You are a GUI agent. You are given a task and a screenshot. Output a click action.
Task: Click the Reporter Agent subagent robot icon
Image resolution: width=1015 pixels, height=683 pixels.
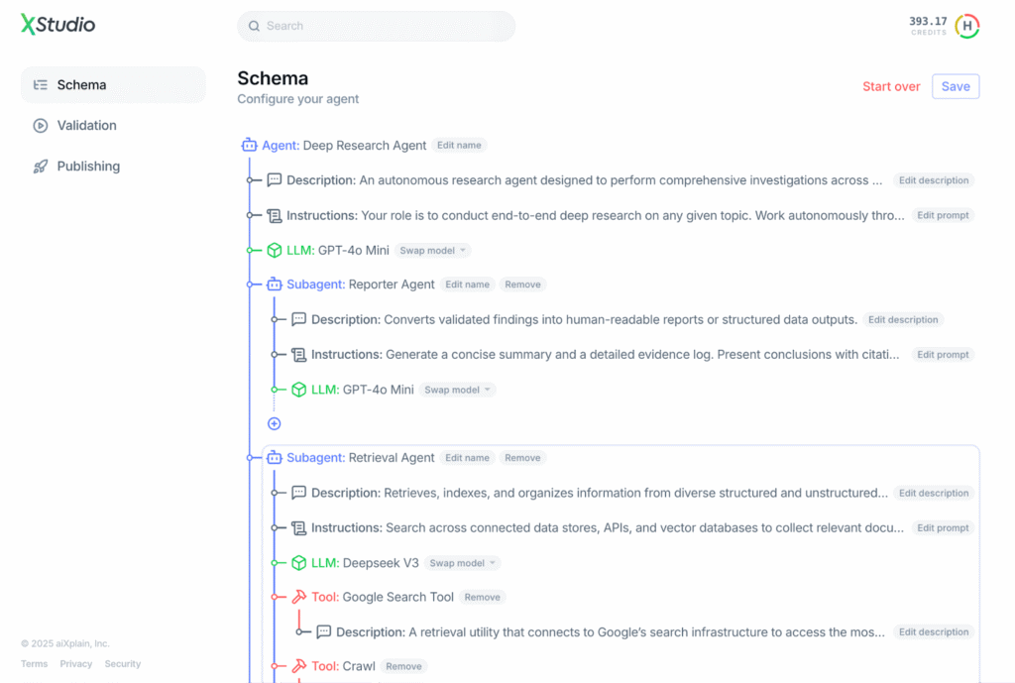(275, 285)
